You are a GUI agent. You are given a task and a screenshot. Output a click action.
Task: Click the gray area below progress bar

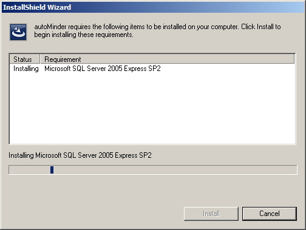pos(153,190)
